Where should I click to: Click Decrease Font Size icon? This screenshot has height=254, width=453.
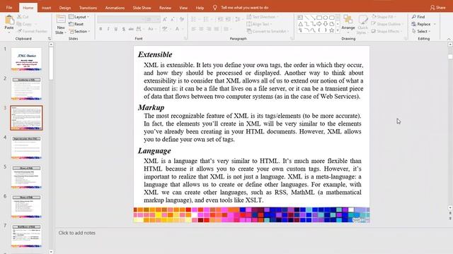(173, 19)
